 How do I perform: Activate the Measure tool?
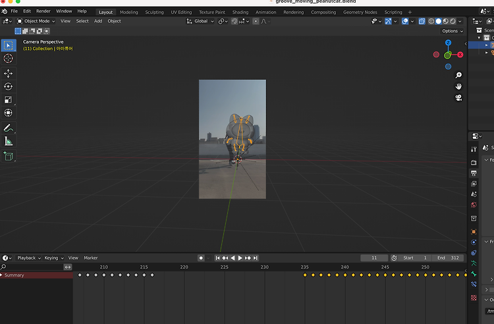(9, 141)
